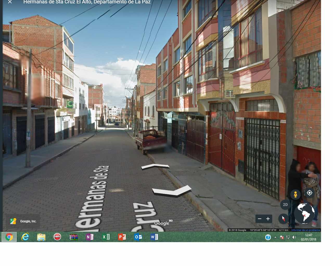This screenshot has height=266, width=333.
Task: Mute the volume from the system tray
Action: tap(294, 237)
